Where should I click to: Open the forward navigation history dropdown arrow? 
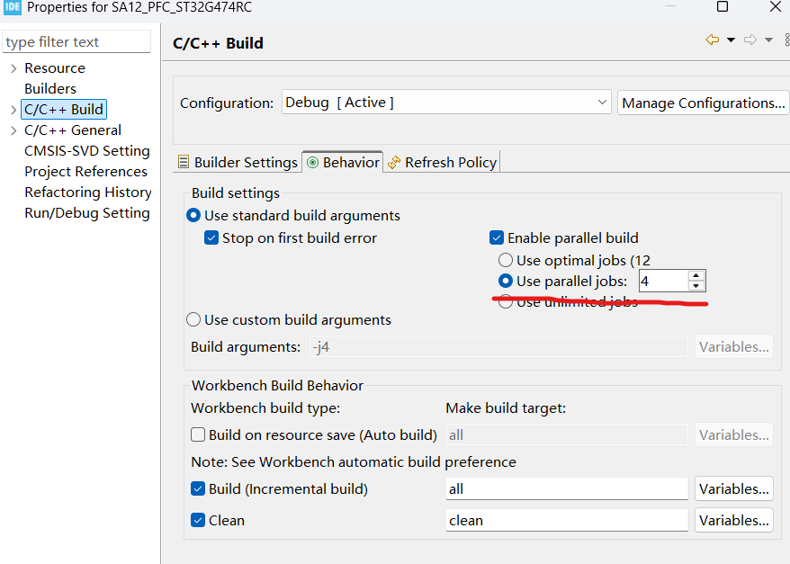[x=768, y=40]
